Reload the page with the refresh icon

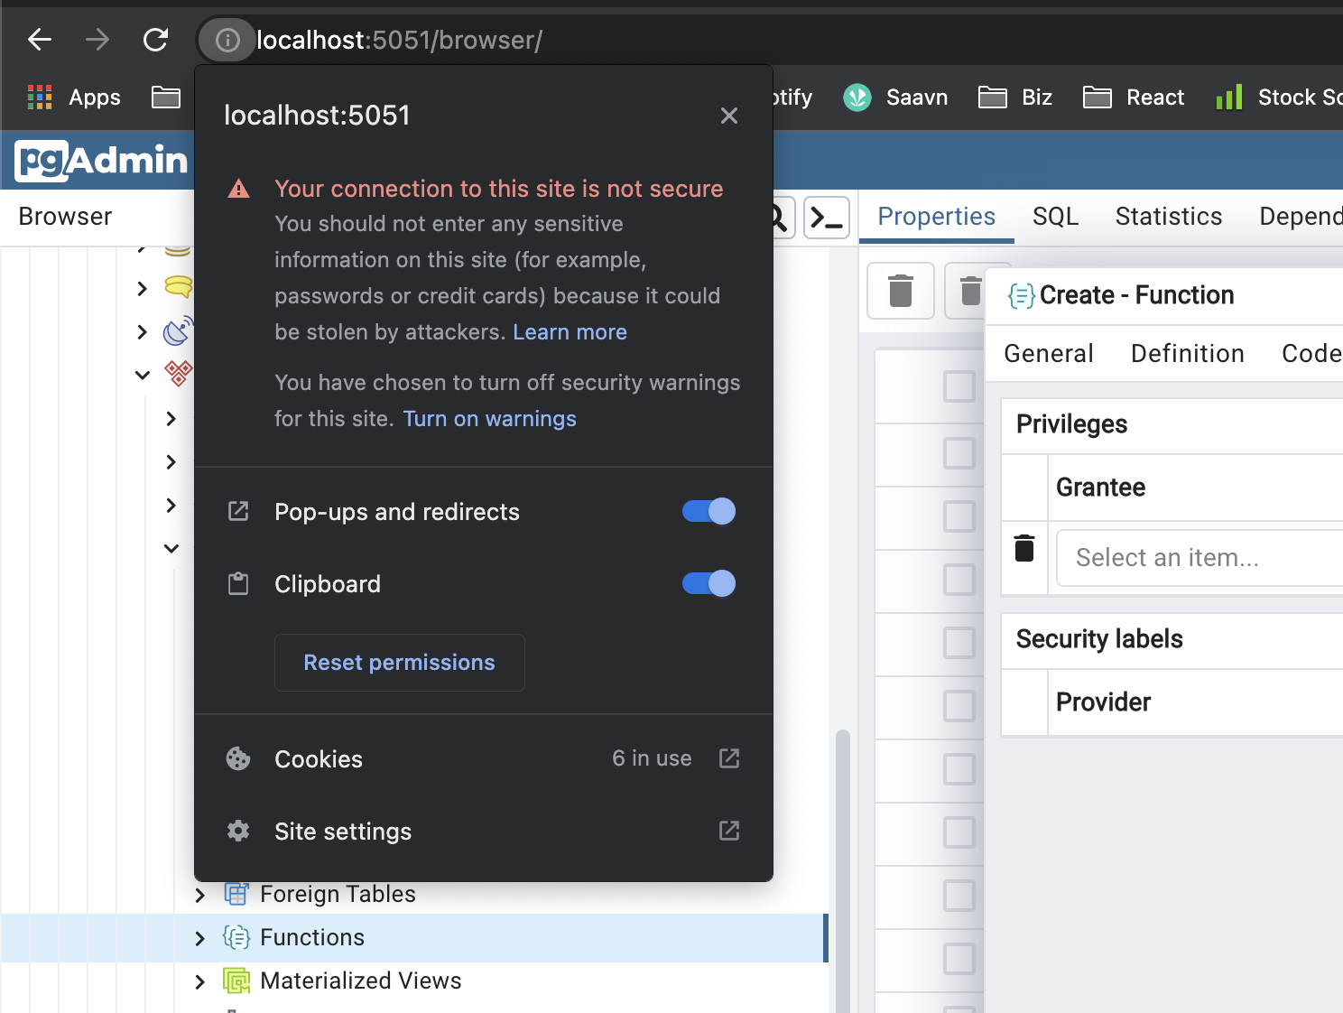pyautogui.click(x=155, y=40)
